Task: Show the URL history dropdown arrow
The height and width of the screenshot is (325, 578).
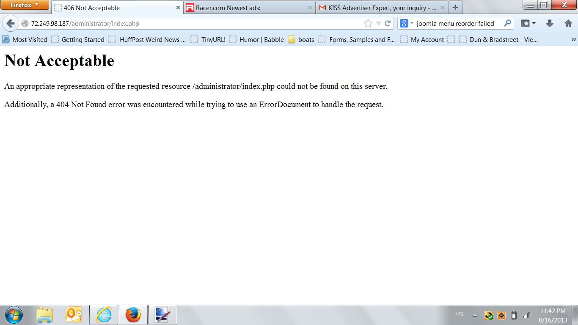Action: (x=378, y=24)
